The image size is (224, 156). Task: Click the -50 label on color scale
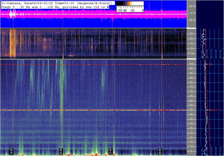[132, 10]
